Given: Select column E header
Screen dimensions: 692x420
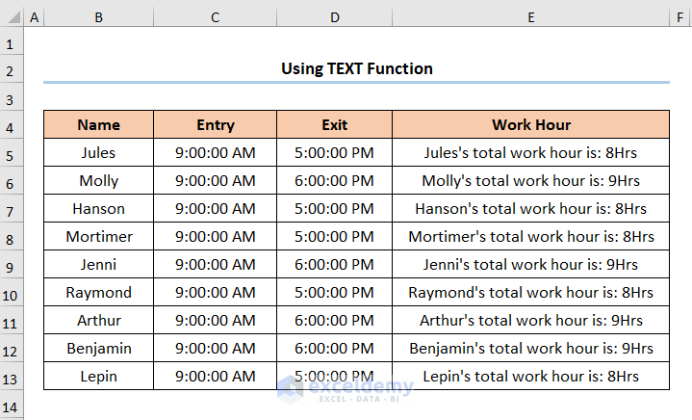Looking at the screenshot, I should [x=531, y=17].
